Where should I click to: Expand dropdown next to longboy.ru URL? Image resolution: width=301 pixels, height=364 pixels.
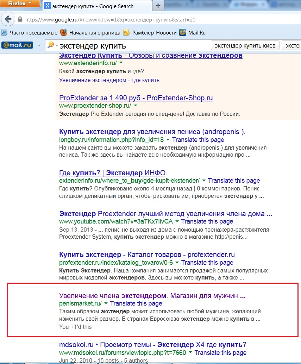[168, 139]
